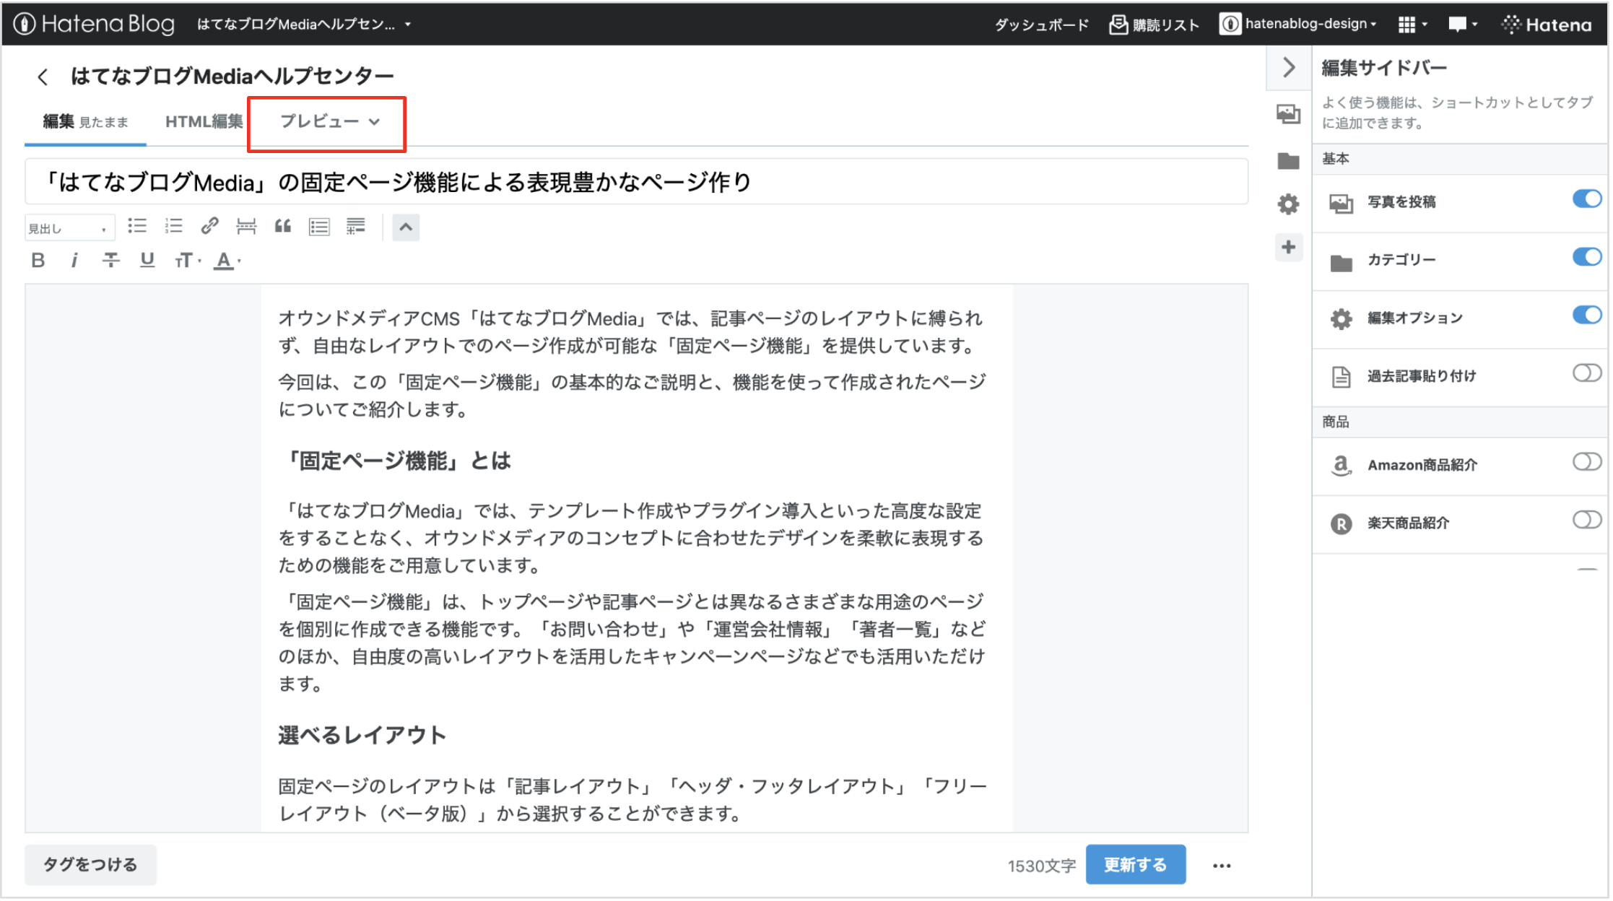Switch to the 編集 見たまま tab

pyautogui.click(x=85, y=121)
